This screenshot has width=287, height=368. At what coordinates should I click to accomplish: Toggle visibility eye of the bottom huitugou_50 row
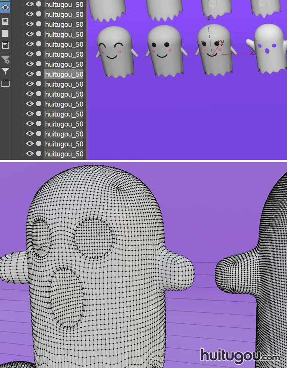[29, 154]
